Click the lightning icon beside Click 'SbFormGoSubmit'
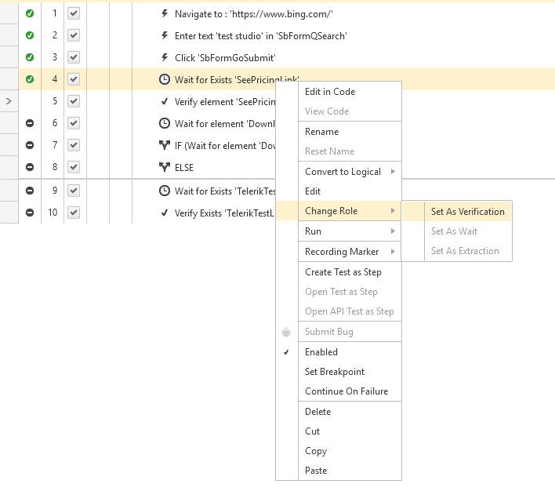555x502 pixels. 164,57
